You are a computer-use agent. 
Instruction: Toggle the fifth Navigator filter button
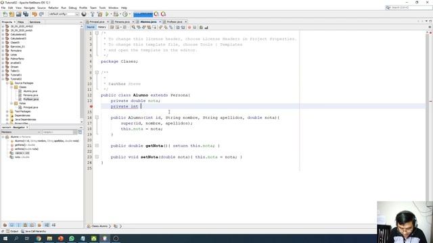(32, 225)
